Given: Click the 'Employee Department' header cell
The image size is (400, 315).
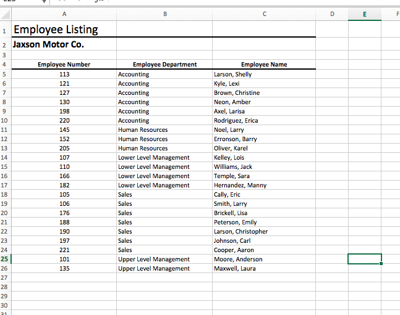Looking at the screenshot, I should (x=164, y=64).
